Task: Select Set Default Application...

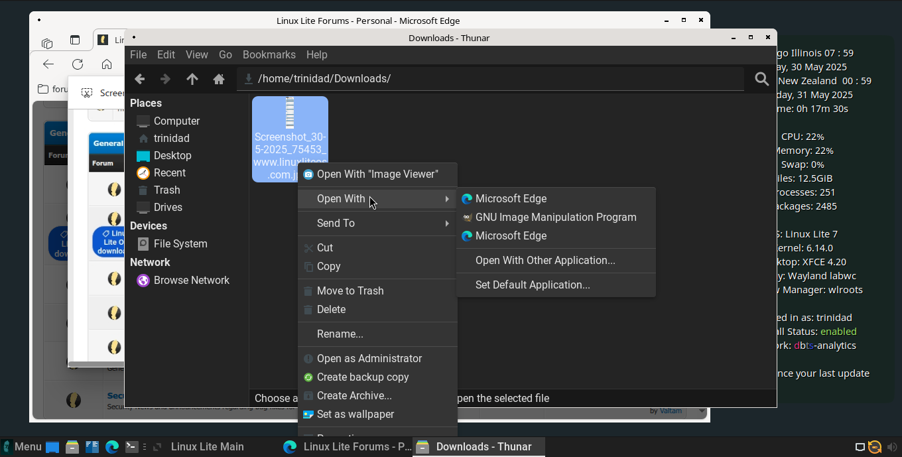Action: [x=556, y=285]
